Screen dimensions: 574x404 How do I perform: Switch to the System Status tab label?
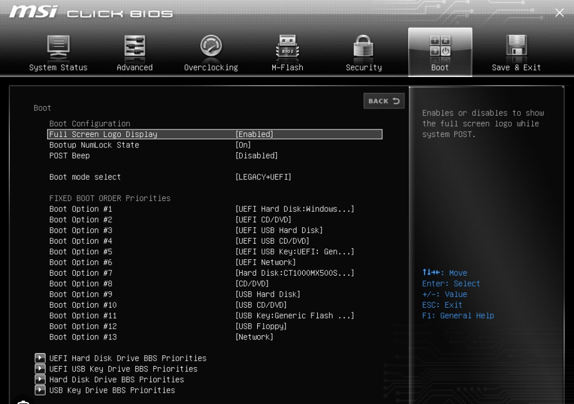pyautogui.click(x=58, y=68)
